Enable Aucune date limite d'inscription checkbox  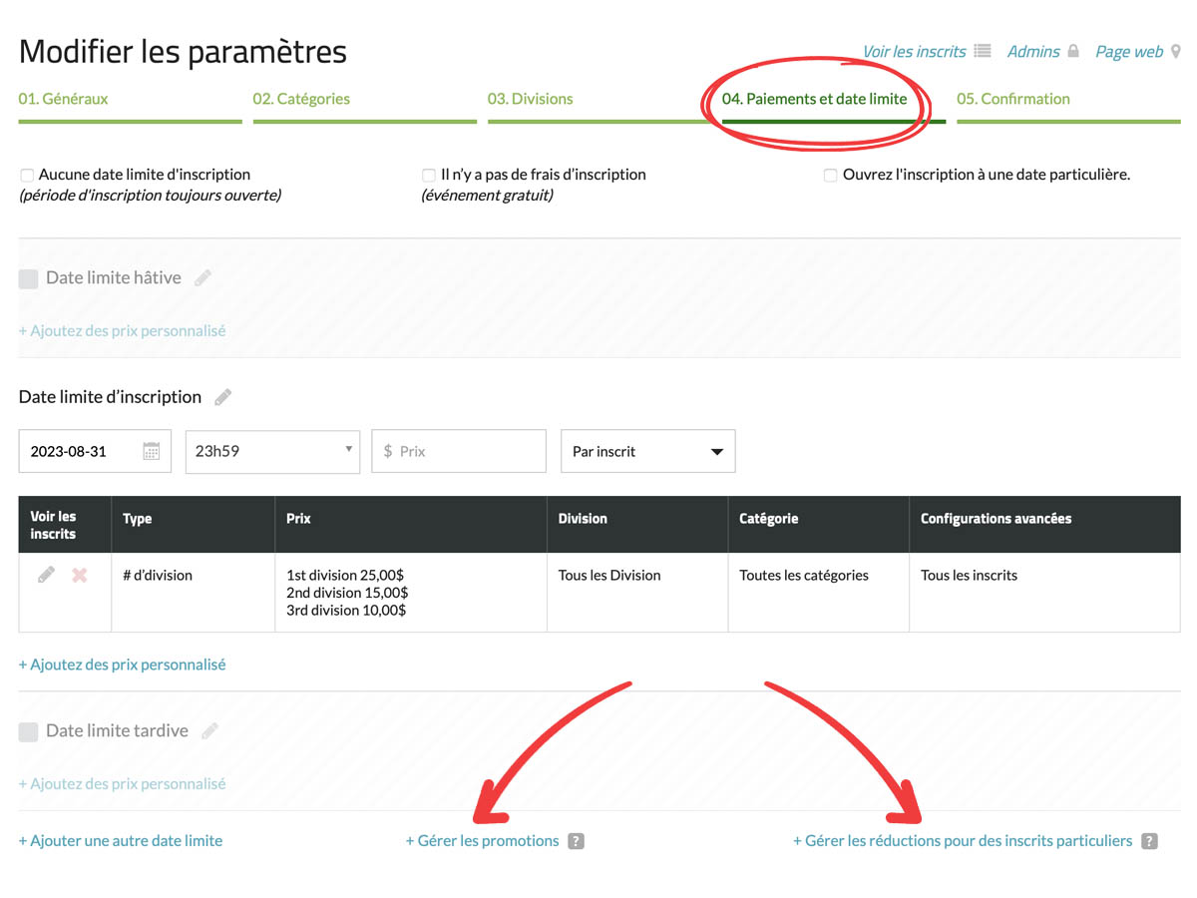(27, 176)
